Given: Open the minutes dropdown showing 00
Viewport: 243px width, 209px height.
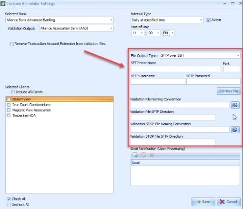Looking at the screenshot, I should coord(158,33).
